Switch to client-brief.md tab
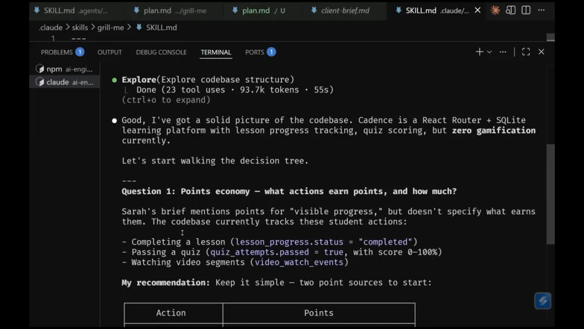This screenshot has width=584, height=329. point(341,10)
